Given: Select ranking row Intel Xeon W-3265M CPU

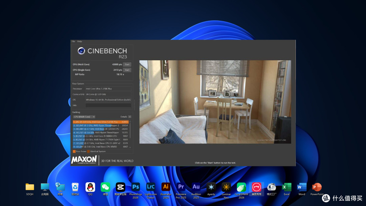Looking at the screenshot, I should (101, 129).
